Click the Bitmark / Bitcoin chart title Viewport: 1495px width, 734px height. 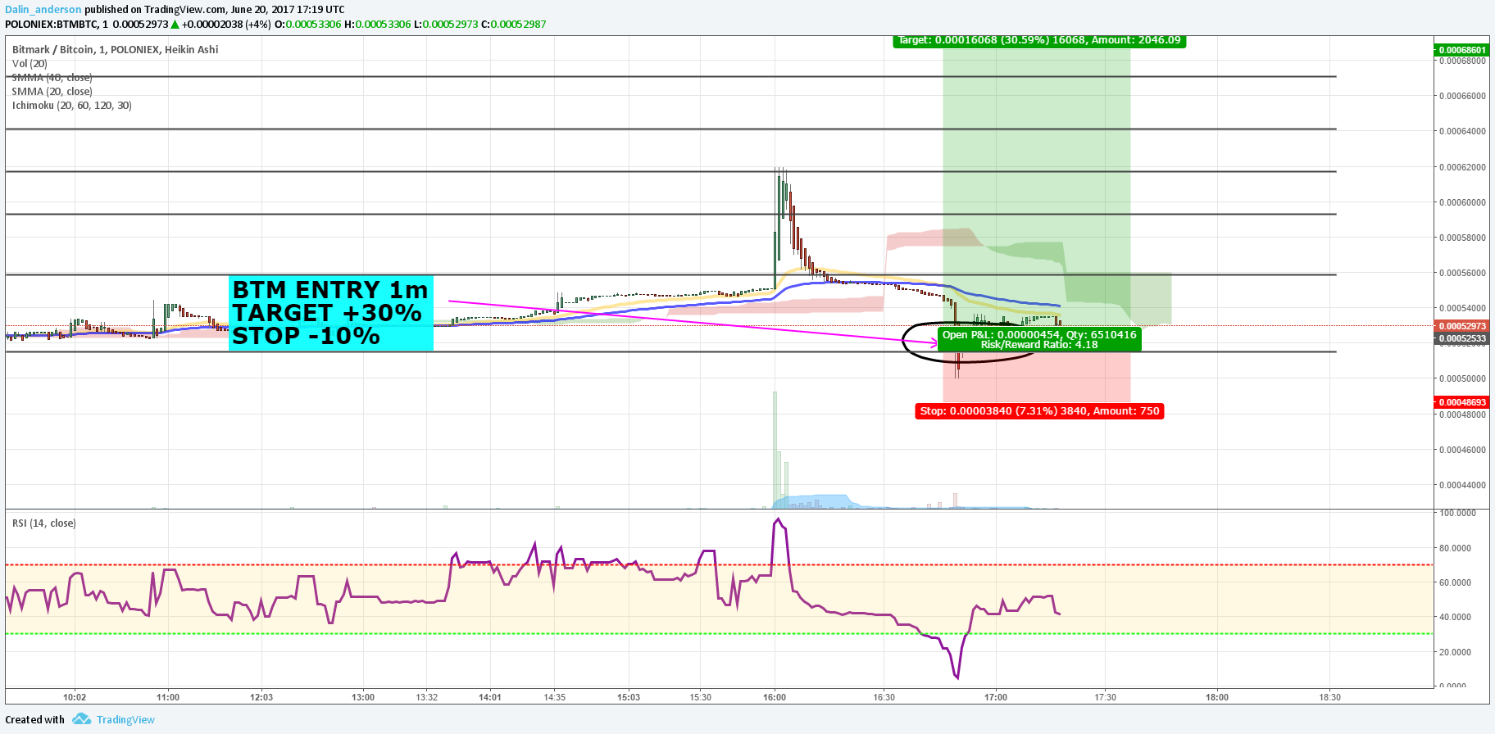[116, 49]
